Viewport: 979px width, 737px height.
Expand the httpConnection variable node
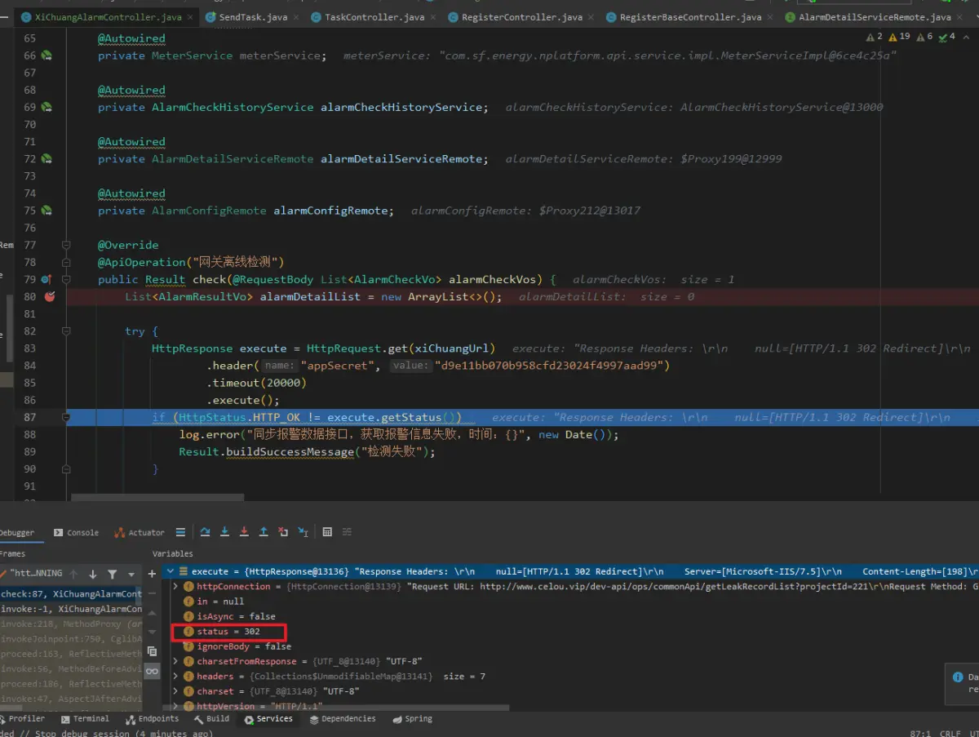175,586
